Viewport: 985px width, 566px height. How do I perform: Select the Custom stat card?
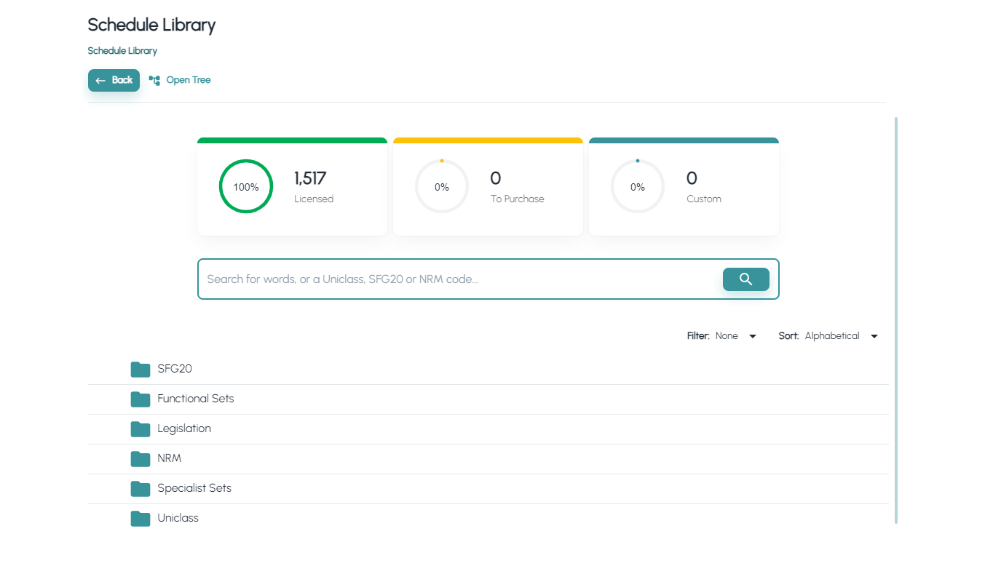coord(684,188)
